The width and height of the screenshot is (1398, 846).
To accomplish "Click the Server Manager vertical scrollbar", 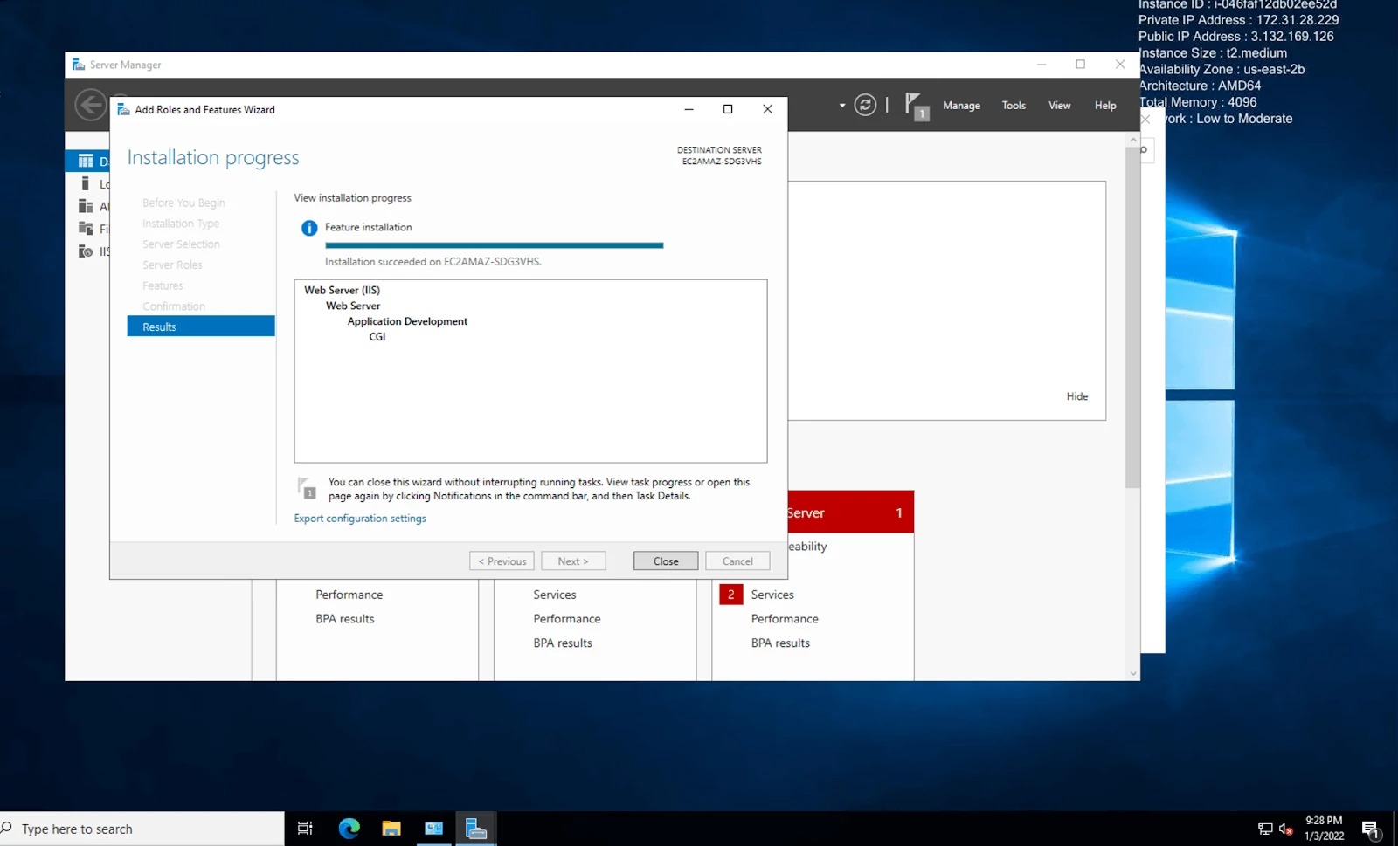I will tap(1133, 319).
